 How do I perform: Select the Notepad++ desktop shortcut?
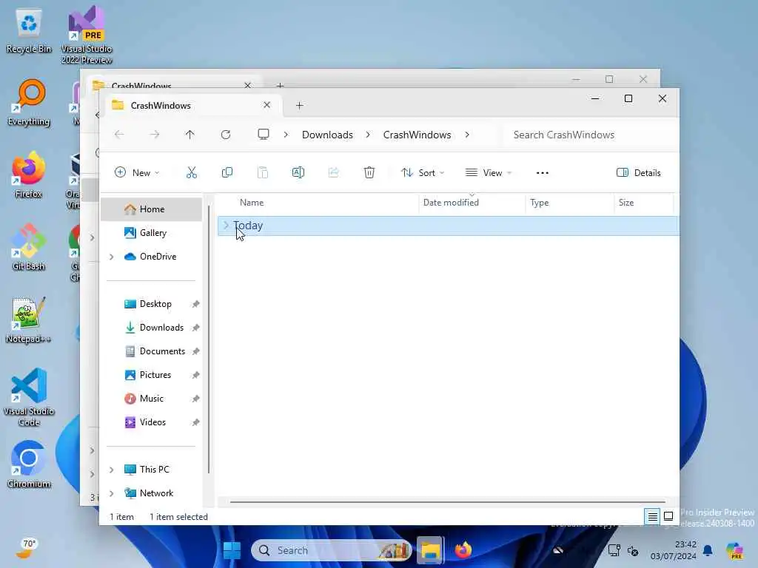29,319
